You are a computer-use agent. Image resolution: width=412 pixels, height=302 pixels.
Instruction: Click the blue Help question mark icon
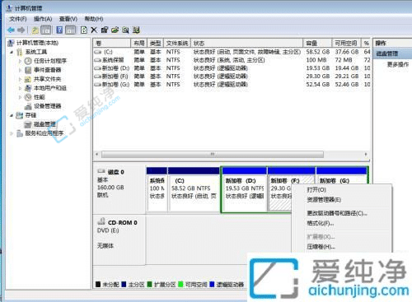(x=59, y=30)
